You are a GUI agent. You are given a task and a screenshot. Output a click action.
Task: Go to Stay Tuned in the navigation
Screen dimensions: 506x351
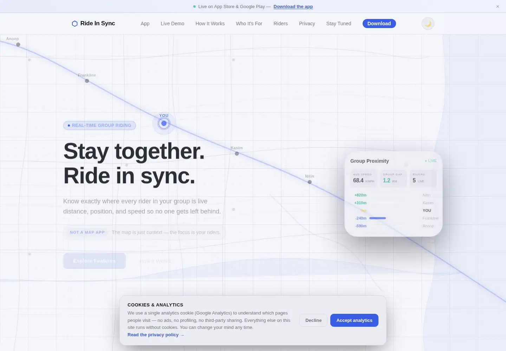pyautogui.click(x=339, y=24)
